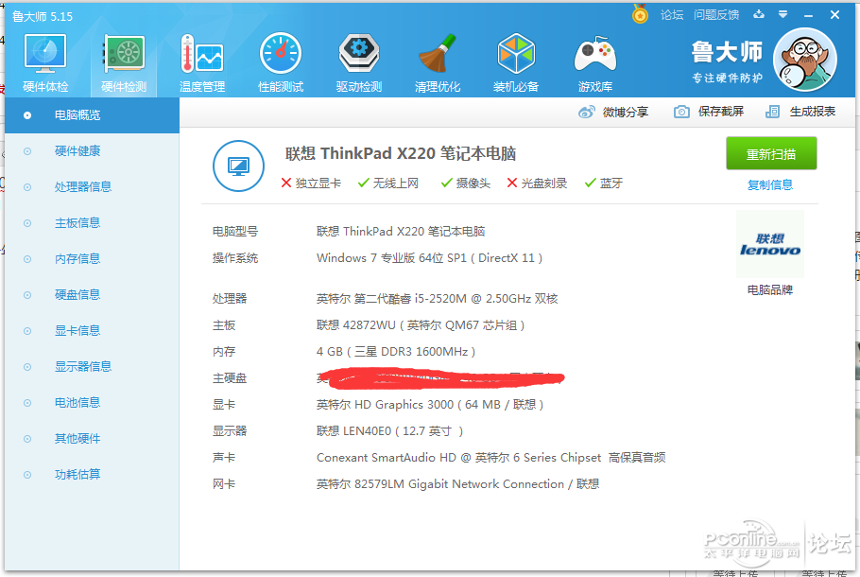This screenshot has width=860, height=577.
Task: Click the 独立显卡 red X status
Action: 310,183
